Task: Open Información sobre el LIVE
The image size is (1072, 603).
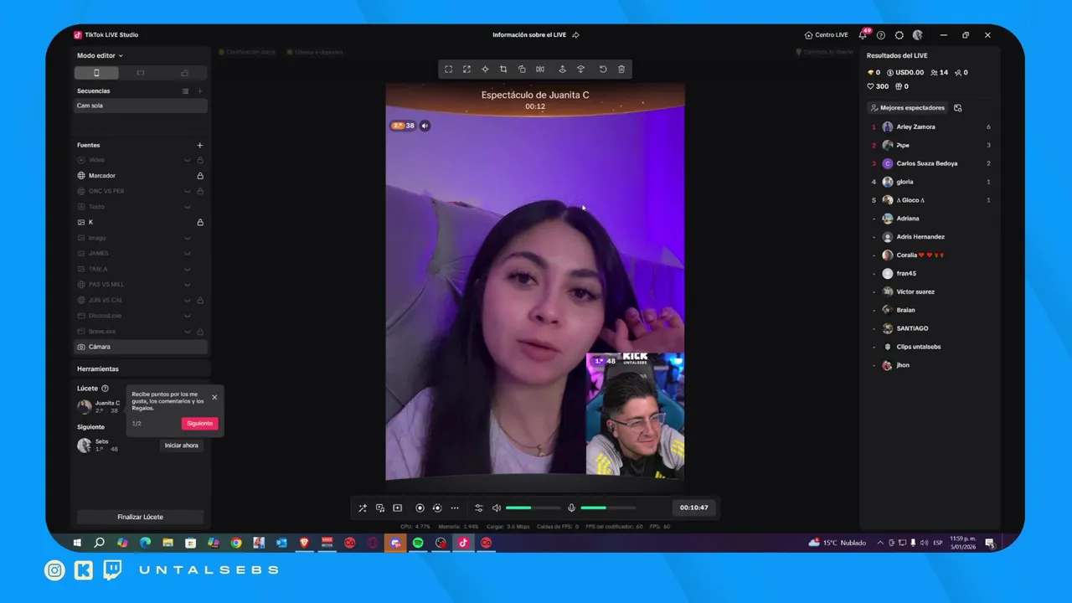Action: point(536,35)
